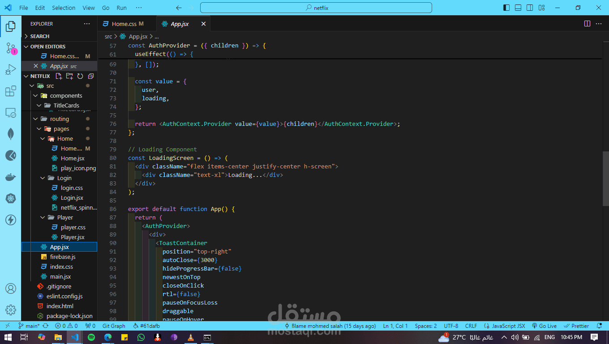
Task: Toggle the bottom panel layout icon
Action: point(518,8)
